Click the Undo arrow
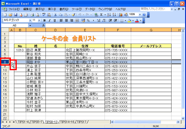The width and height of the screenshot is (186, 129). click(80, 15)
